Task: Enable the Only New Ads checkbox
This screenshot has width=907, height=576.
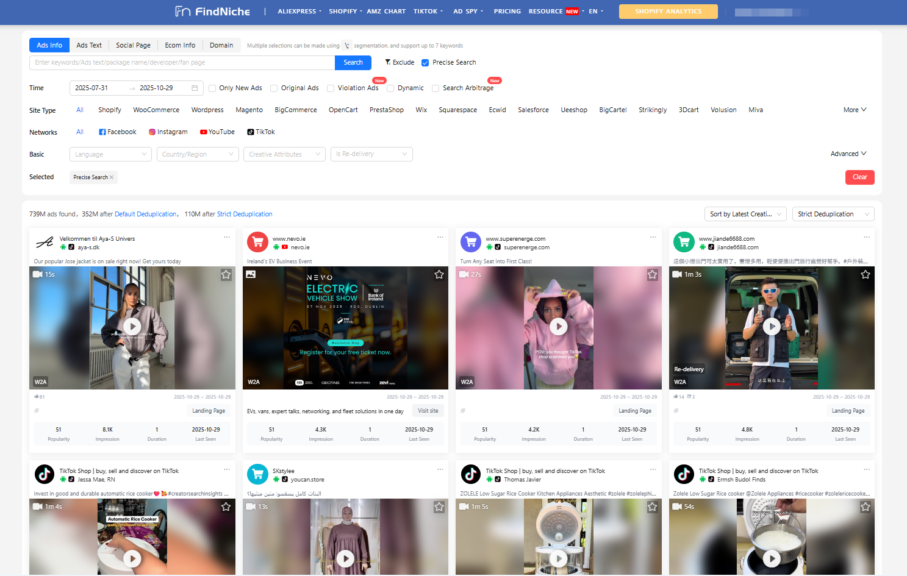Action: 211,88
